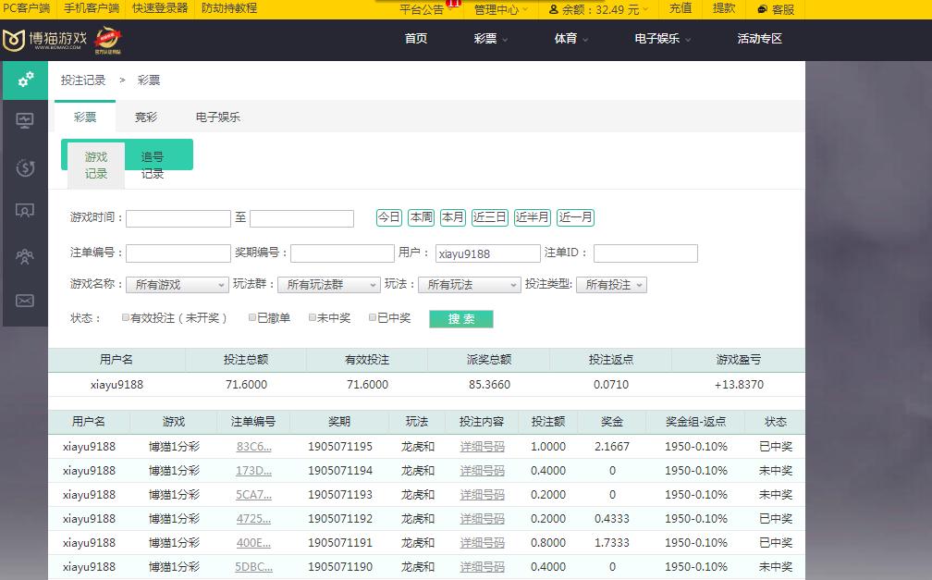Expand the 所有玩法群 dropdown
The image size is (932, 580).
coord(328,285)
